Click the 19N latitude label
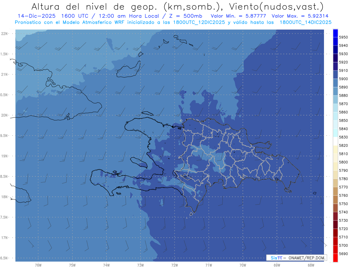Image resolution: width=349 pixels, height=269 pixels. pos(5,156)
